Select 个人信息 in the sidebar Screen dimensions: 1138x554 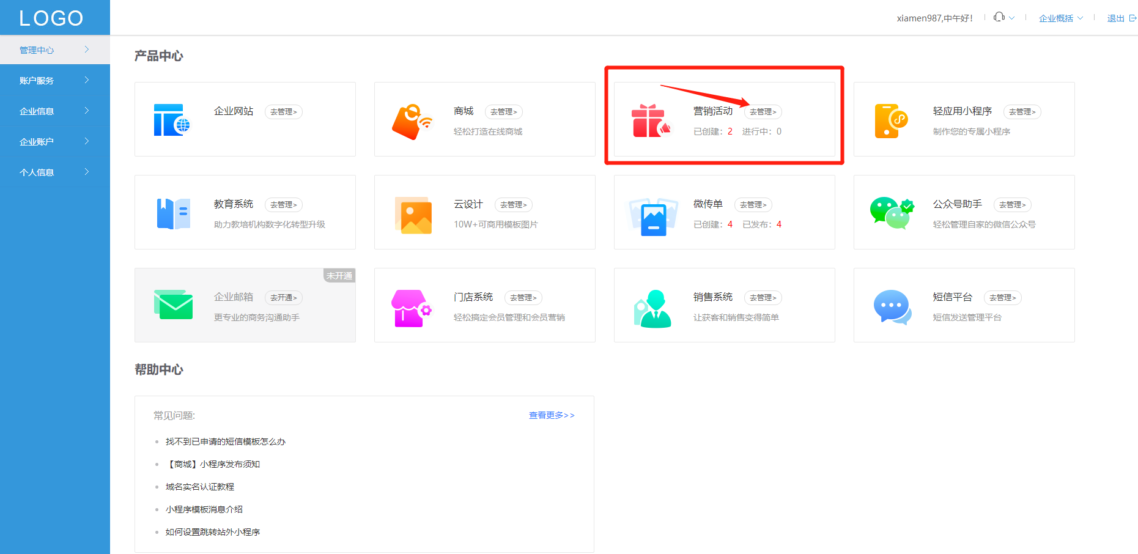coord(37,172)
